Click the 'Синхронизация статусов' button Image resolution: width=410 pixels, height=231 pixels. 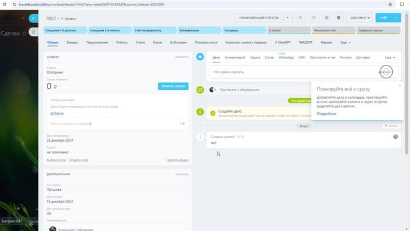point(259,18)
